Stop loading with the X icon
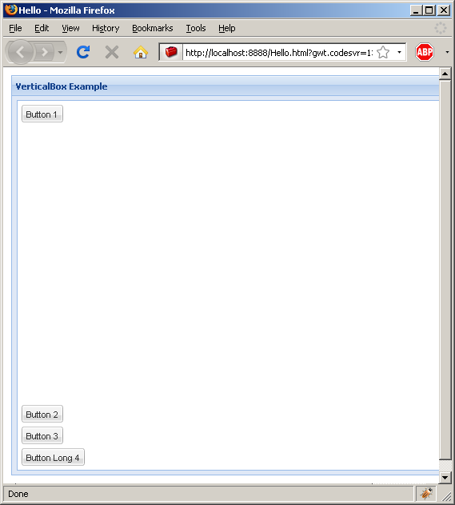Image resolution: width=455 pixels, height=505 pixels. pos(112,52)
